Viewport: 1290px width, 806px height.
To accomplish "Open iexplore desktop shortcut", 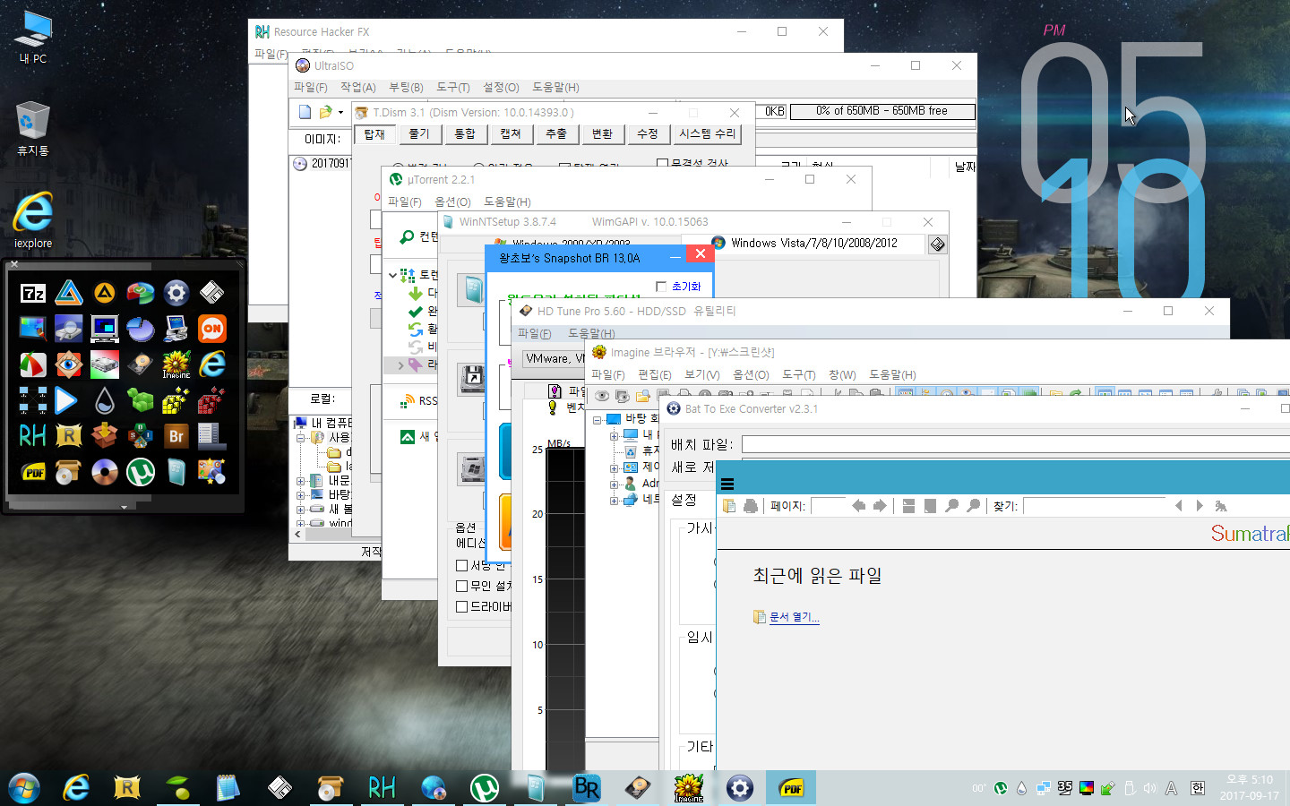I will pyautogui.click(x=33, y=219).
